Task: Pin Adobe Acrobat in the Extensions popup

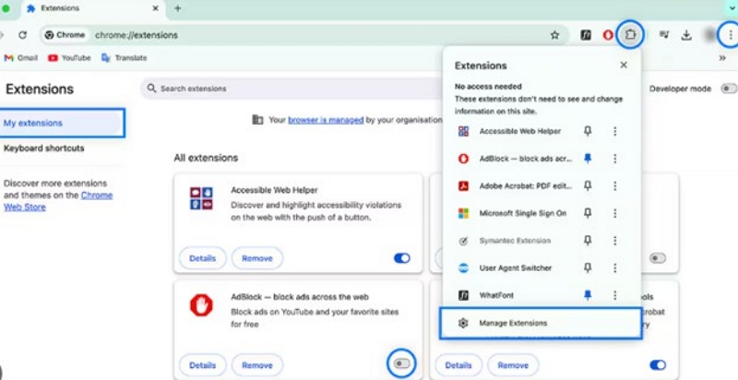Action: tap(588, 185)
